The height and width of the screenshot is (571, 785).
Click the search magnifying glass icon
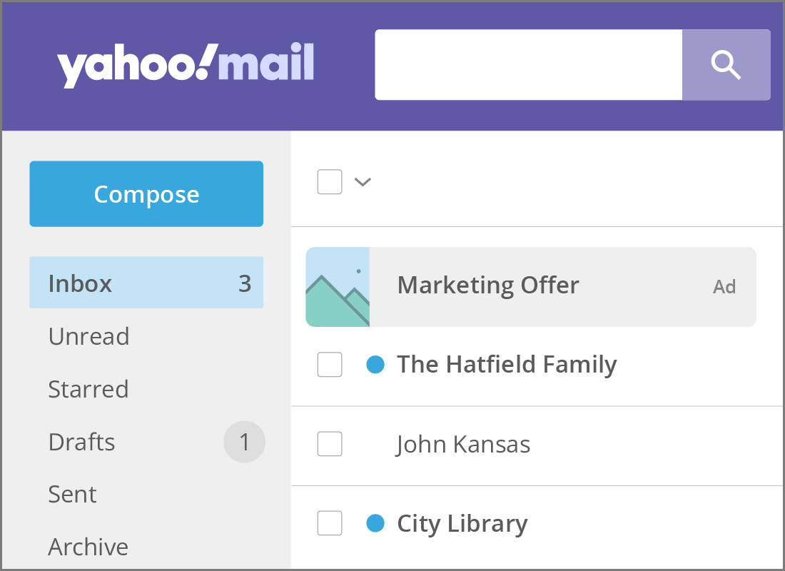point(726,65)
